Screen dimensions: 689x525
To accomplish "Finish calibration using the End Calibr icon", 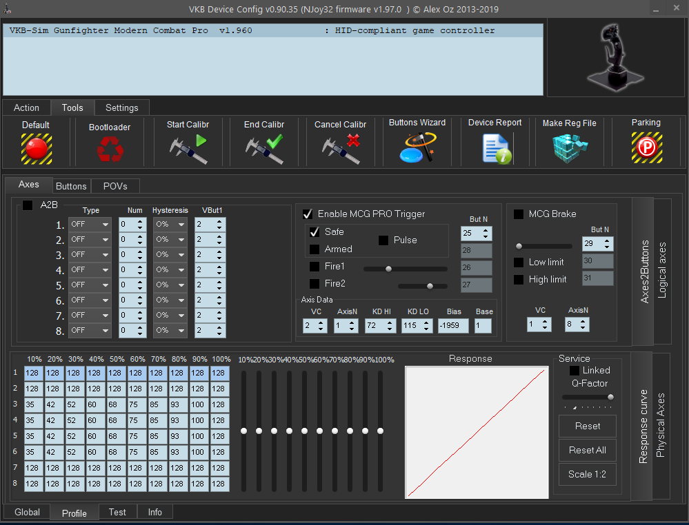I will click(x=265, y=148).
